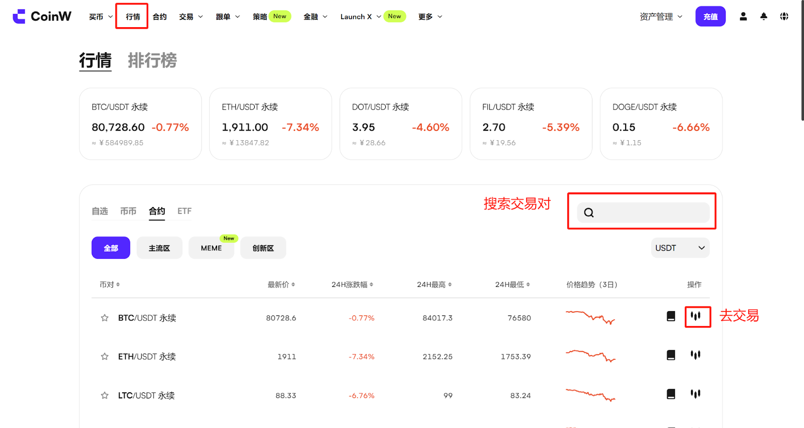Click BTC/USDT 永续 in the table
804x428 pixels.
pos(147,318)
